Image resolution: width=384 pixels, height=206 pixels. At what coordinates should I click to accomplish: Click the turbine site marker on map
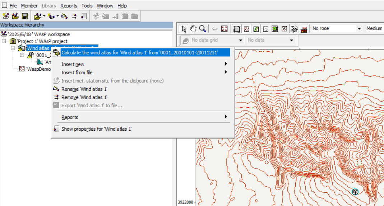[x=355, y=192]
